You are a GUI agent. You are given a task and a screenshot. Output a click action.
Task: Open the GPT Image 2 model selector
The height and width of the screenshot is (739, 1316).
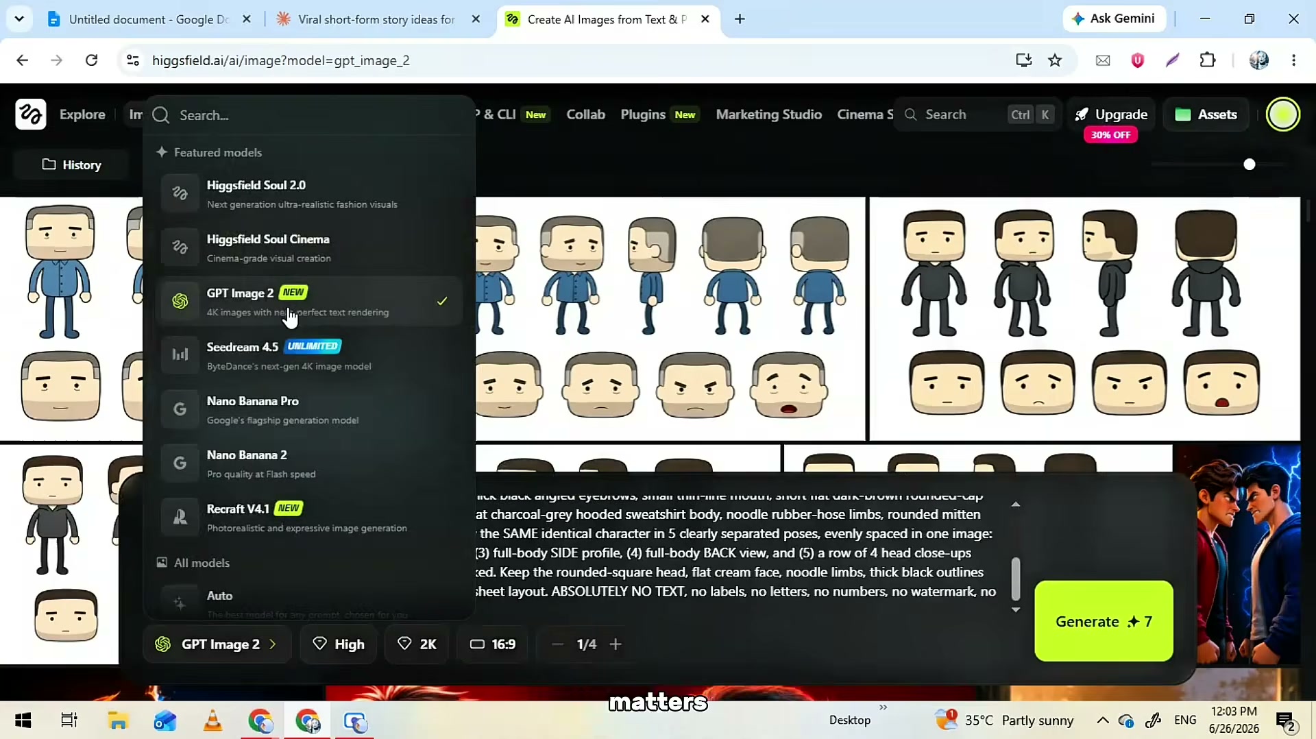[x=217, y=644]
